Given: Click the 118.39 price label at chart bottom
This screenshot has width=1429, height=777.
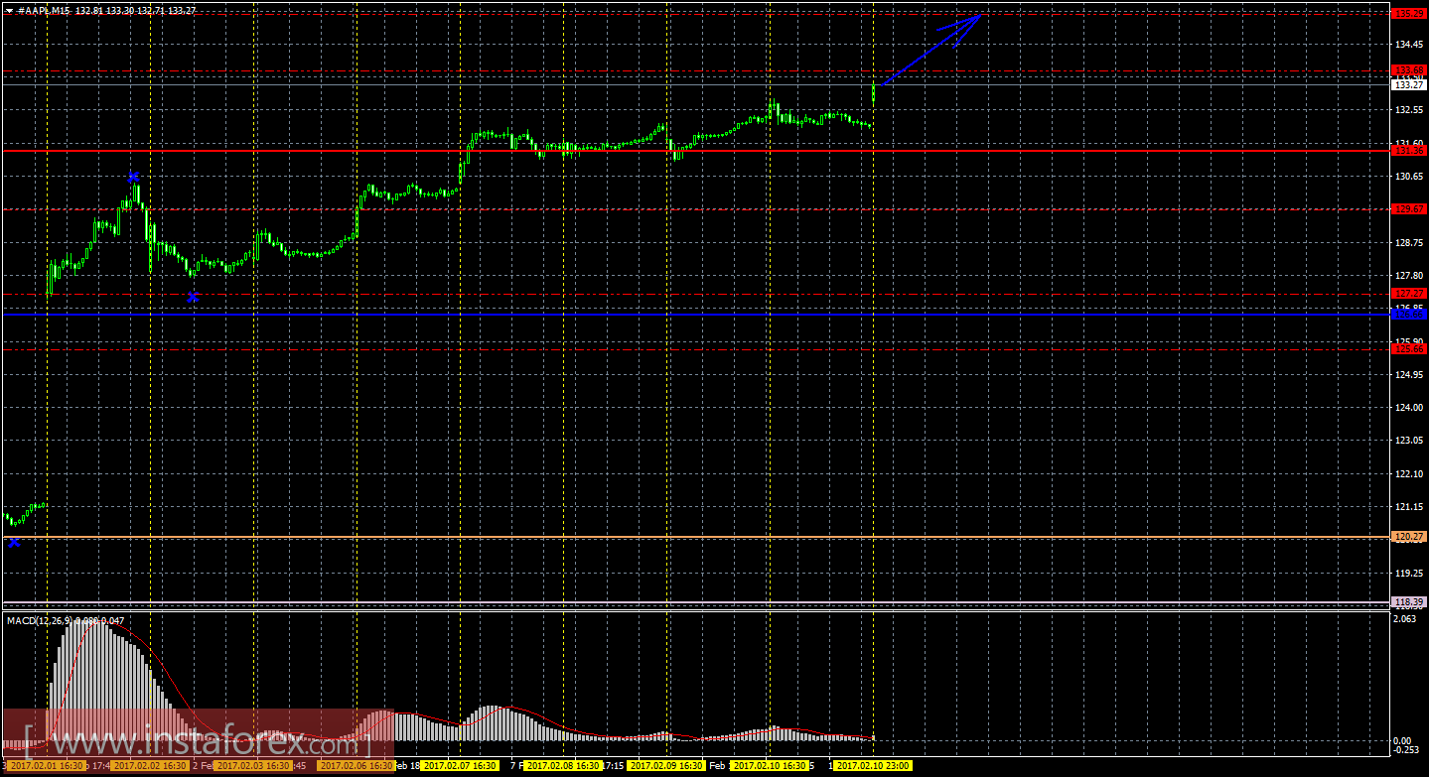Looking at the screenshot, I should pyautogui.click(x=1410, y=601).
